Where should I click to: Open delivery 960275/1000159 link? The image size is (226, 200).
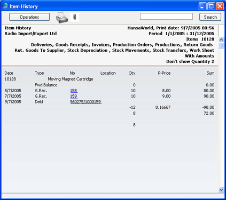(85, 102)
